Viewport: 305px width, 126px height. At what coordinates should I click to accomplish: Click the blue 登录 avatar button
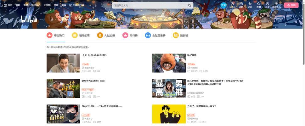pyautogui.click(x=223, y=5)
